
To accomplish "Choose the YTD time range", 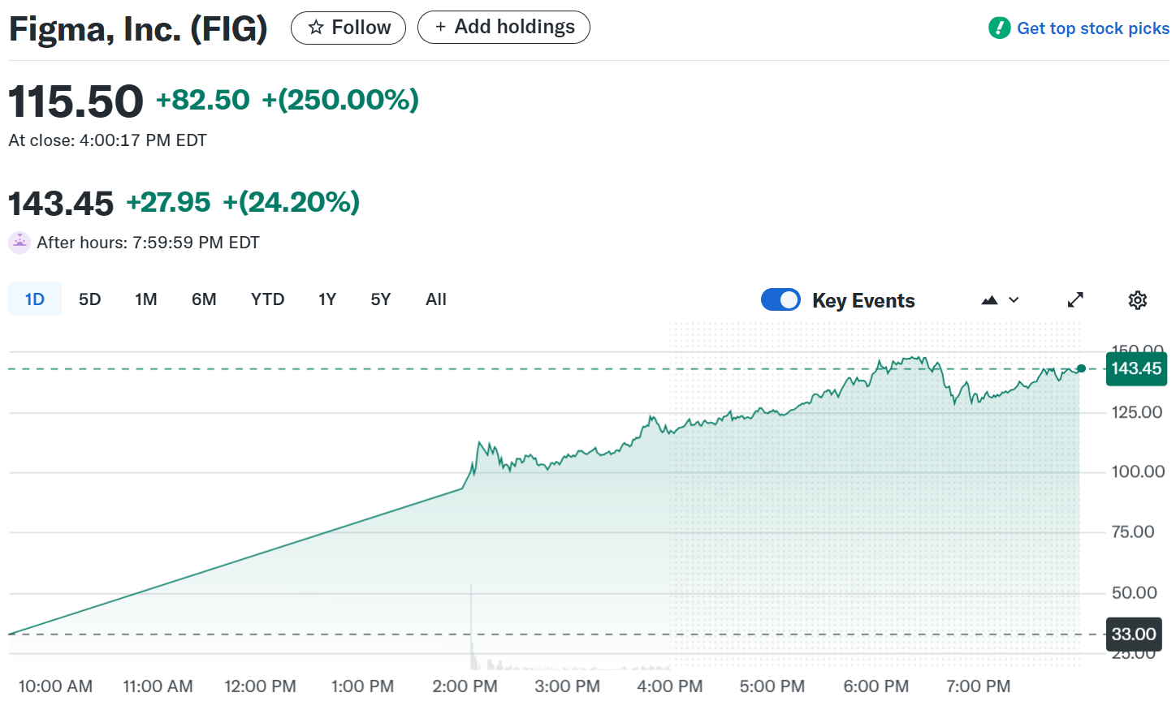I will [267, 299].
